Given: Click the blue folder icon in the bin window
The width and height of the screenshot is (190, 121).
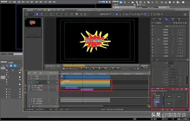Looking at the screenshot, I should [x=121, y=2].
